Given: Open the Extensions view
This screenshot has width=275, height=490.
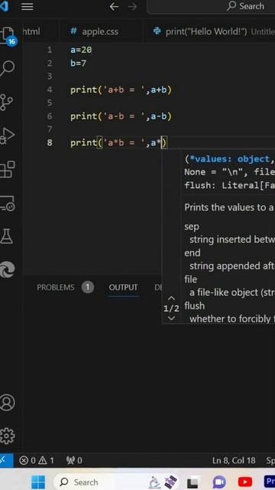Looking at the screenshot, I should coord(8,169).
